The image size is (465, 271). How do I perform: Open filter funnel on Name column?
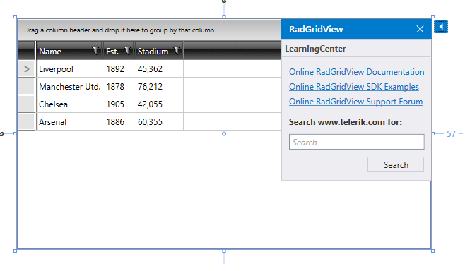point(95,51)
